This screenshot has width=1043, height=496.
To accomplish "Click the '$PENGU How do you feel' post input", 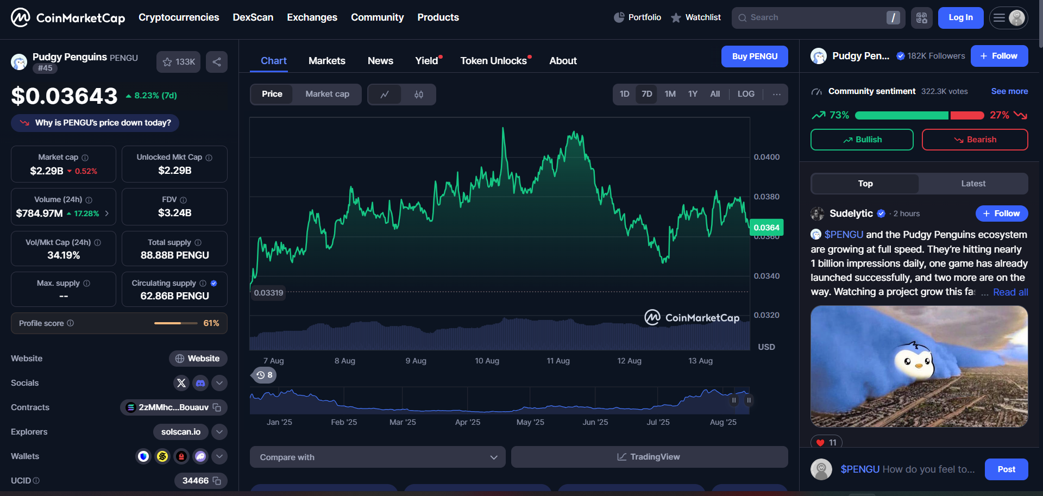I will tap(908, 469).
